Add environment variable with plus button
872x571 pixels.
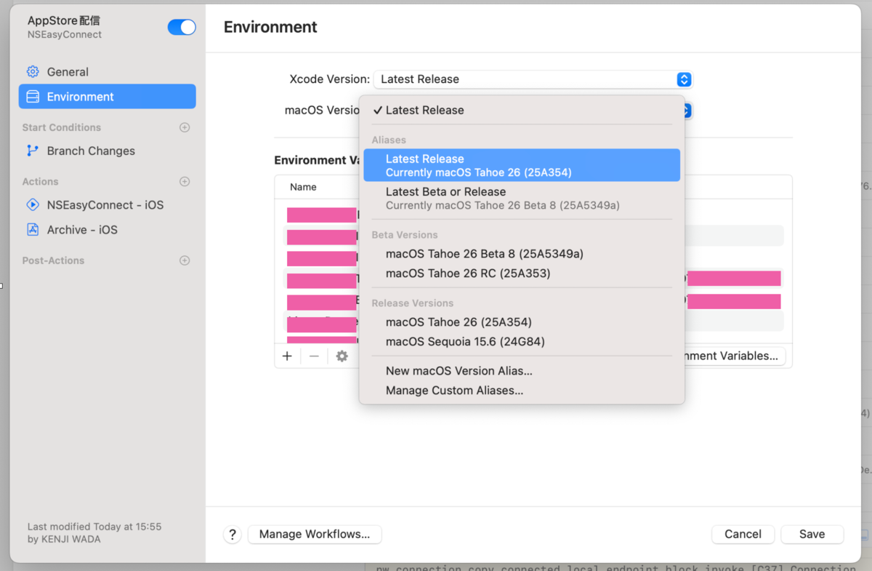[x=287, y=356]
